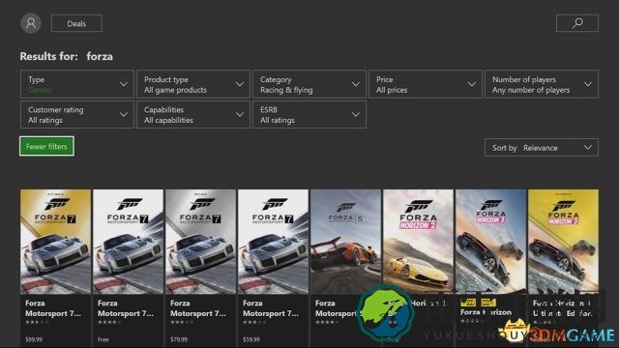
Task: Click the Fewer filters button
Action: pos(46,146)
